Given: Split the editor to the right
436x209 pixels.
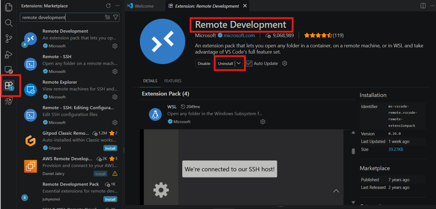Looking at the screenshot, I should (423, 6).
